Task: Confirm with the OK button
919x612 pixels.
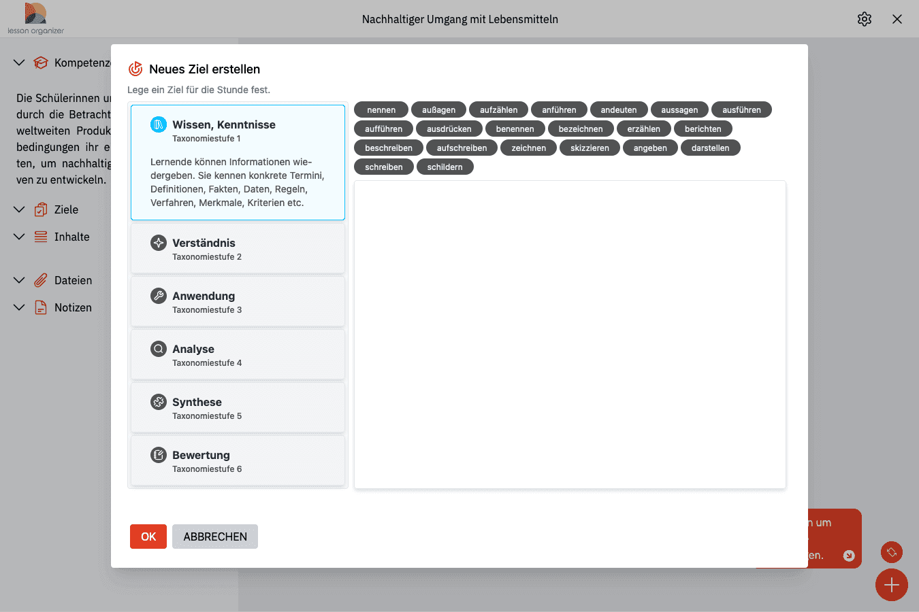Action: tap(148, 537)
